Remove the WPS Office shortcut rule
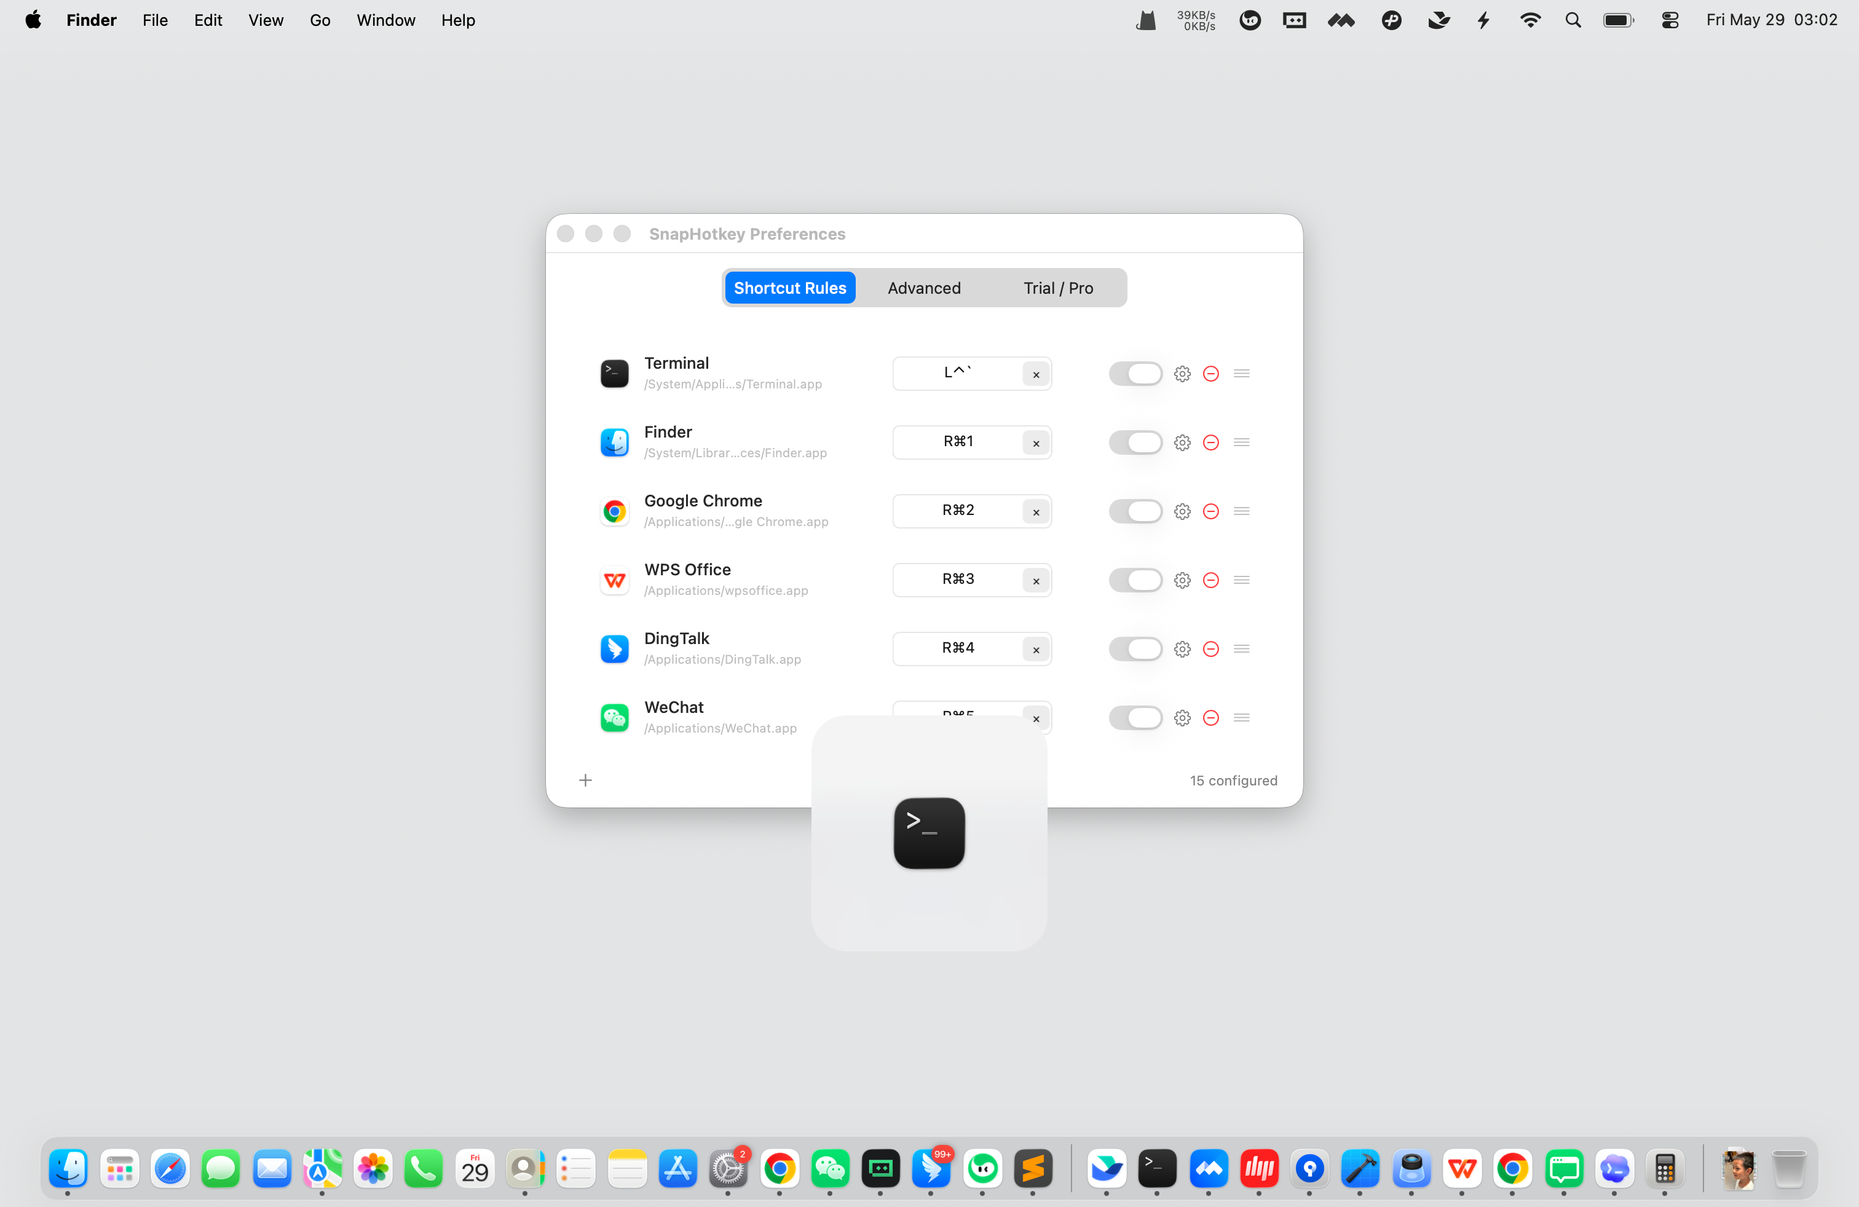The width and height of the screenshot is (1859, 1207). 1210,580
